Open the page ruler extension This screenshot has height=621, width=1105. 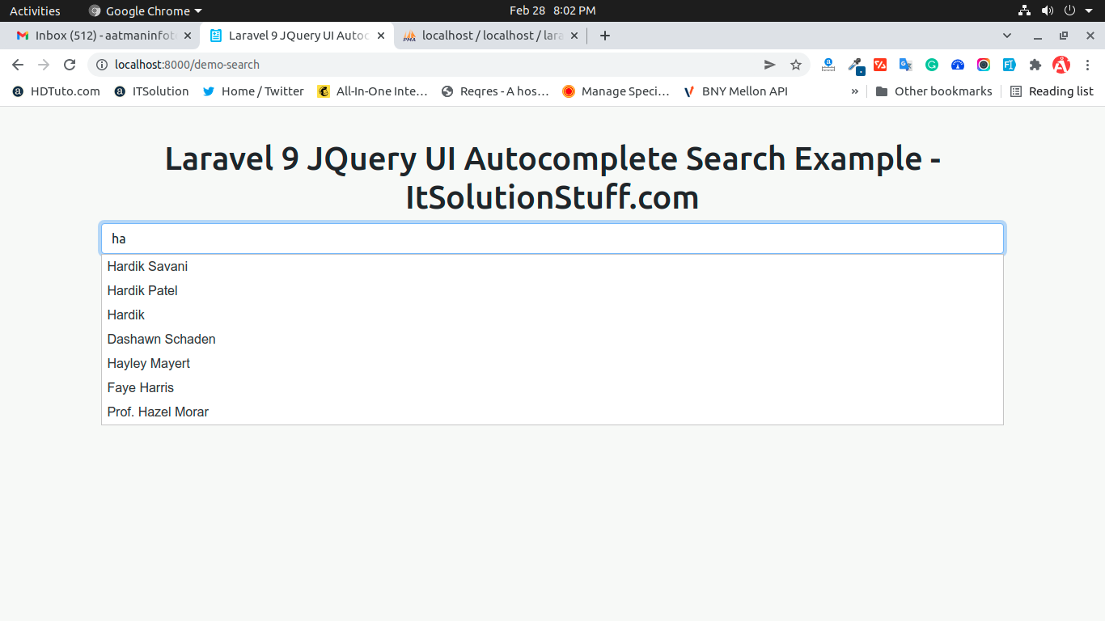coord(828,65)
